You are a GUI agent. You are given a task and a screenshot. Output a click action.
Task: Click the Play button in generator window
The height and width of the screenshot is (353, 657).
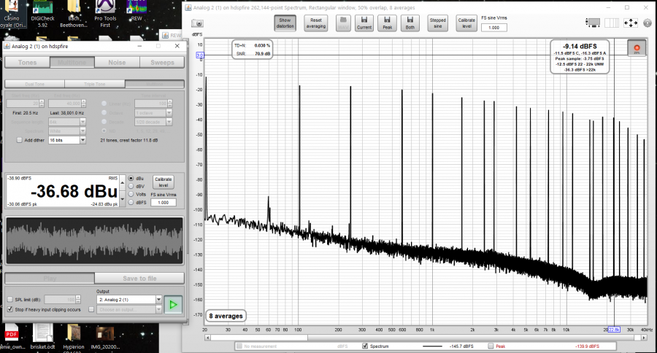click(x=50, y=279)
